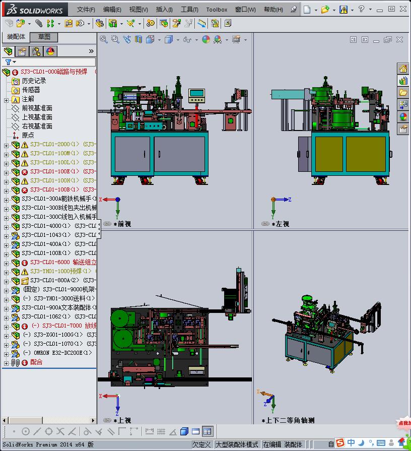Open the 视图(V) menu
The width and height of the screenshot is (411, 451).
point(139,10)
